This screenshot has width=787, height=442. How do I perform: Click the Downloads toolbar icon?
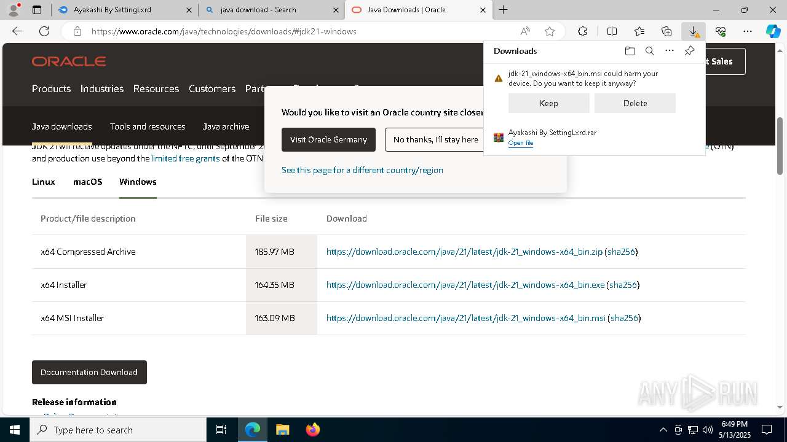pyautogui.click(x=694, y=31)
